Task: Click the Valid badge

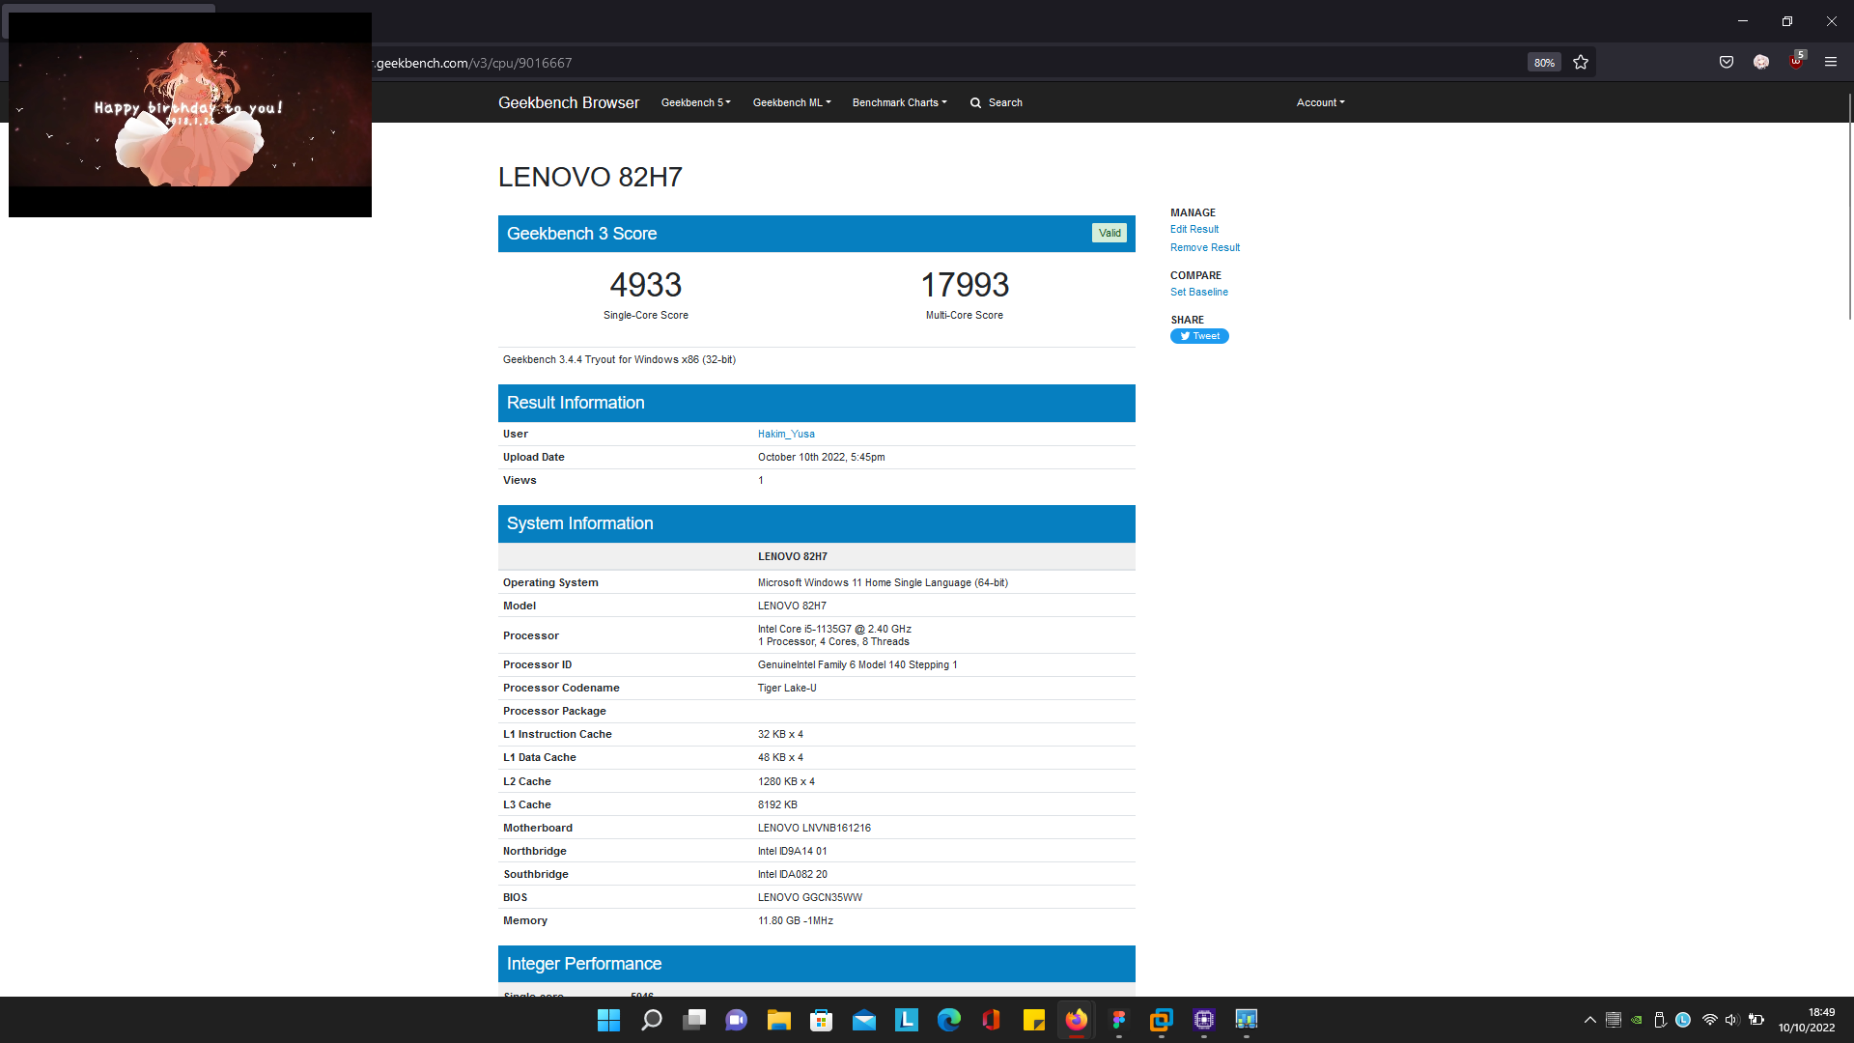Action: coord(1110,233)
